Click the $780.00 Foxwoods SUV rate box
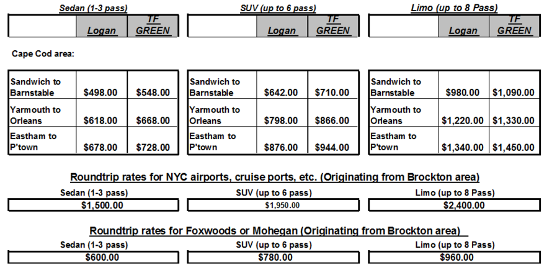 tap(273, 258)
